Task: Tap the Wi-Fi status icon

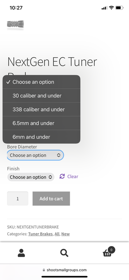Action: (111, 8)
